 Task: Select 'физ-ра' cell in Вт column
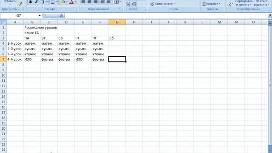pyautogui.click(x=49, y=59)
